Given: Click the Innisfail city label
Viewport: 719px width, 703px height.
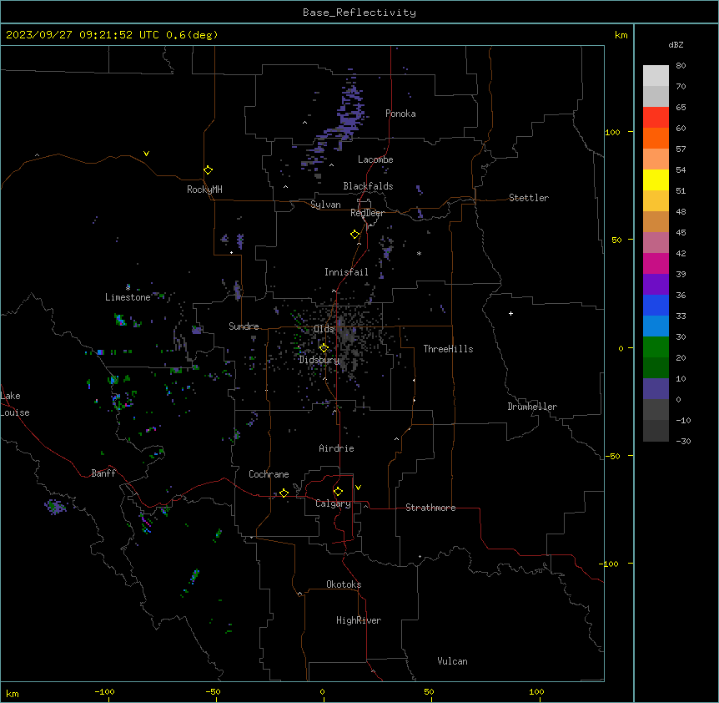Looking at the screenshot, I should (346, 272).
